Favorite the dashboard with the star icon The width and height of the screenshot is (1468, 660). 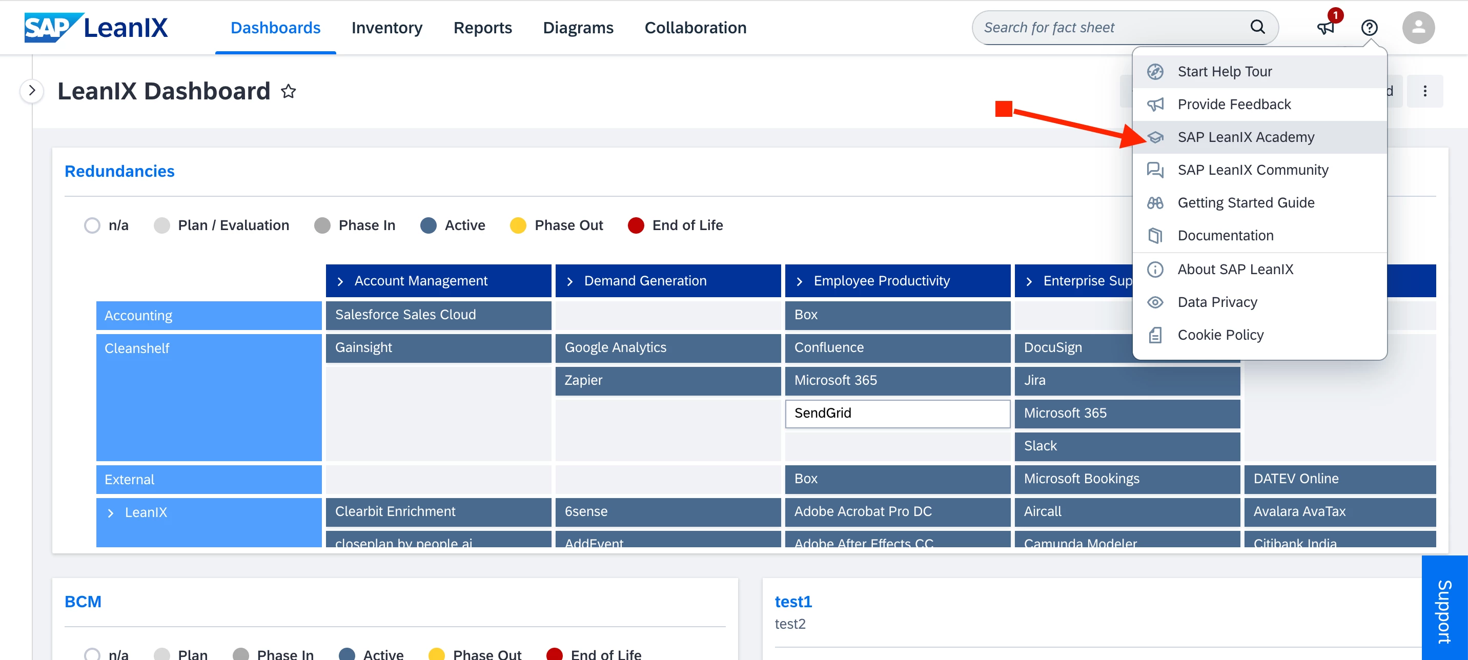coord(289,91)
